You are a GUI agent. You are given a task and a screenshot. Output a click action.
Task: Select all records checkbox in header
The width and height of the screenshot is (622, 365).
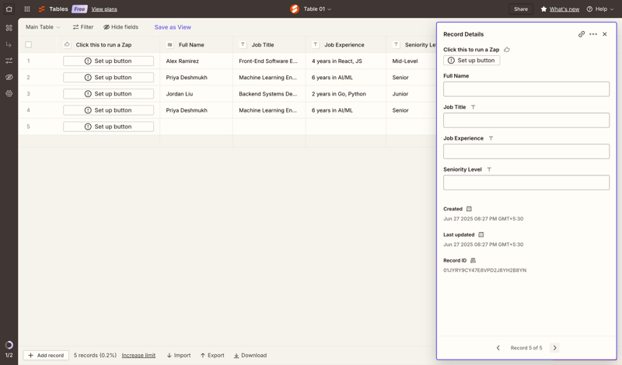tap(28, 45)
